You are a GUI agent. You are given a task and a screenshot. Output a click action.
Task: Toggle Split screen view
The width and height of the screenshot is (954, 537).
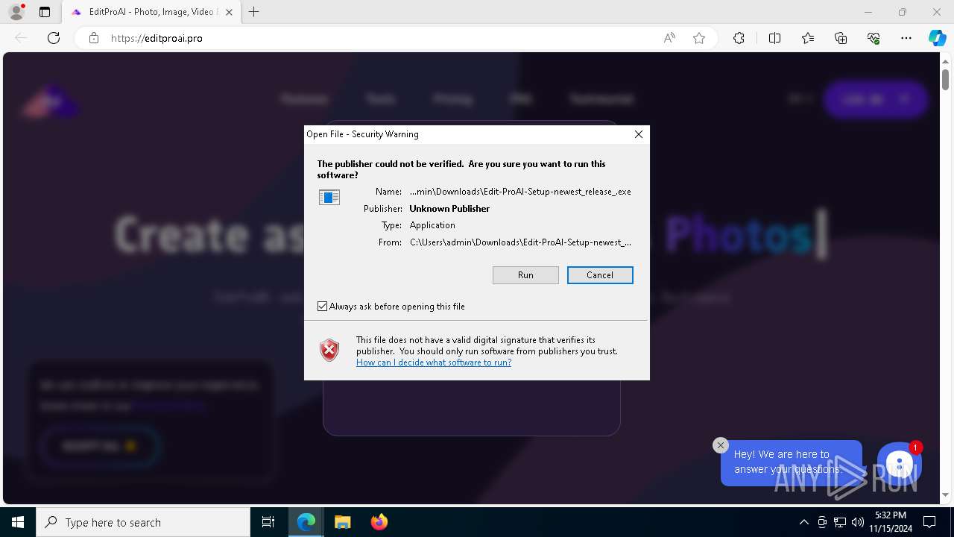tap(774, 38)
